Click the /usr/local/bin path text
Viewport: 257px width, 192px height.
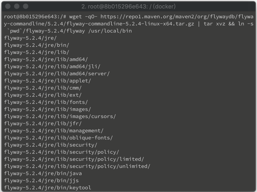[110, 31]
